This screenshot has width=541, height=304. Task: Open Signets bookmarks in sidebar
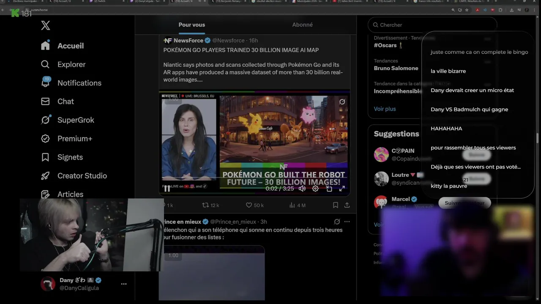[62, 157]
